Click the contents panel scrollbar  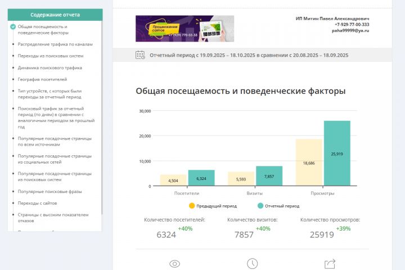[x=102, y=118]
